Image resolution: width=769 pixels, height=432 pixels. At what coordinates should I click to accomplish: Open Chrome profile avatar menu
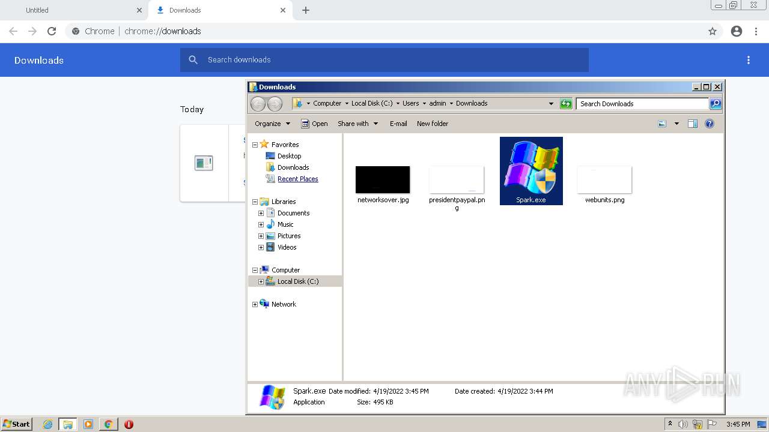(737, 31)
